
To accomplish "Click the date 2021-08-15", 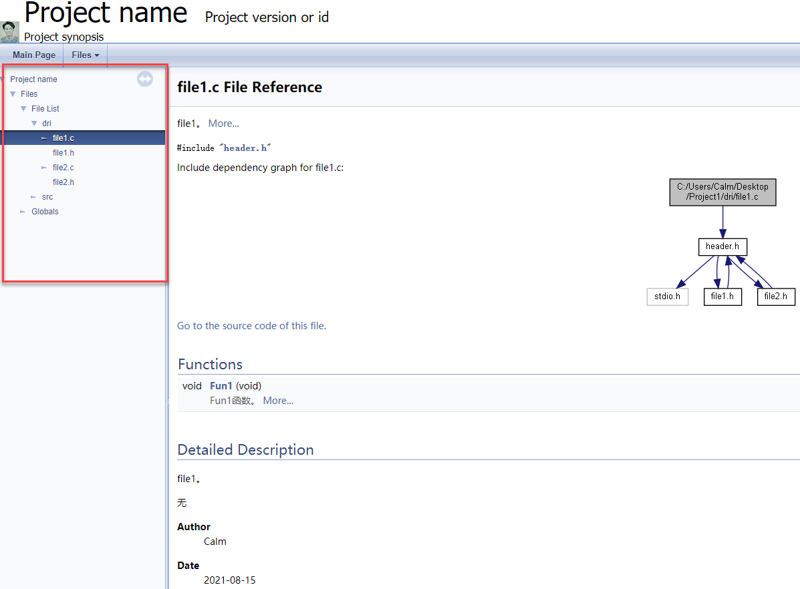I will pos(230,580).
